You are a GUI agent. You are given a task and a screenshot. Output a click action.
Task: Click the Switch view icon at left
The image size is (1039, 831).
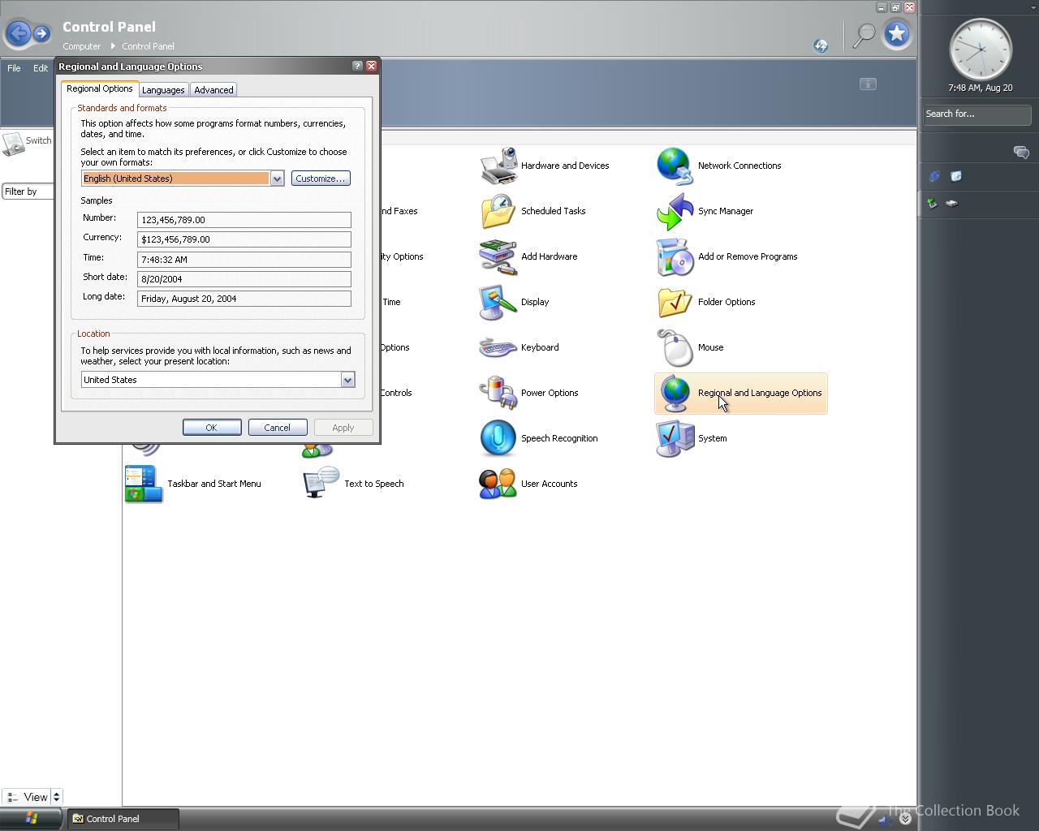point(13,144)
